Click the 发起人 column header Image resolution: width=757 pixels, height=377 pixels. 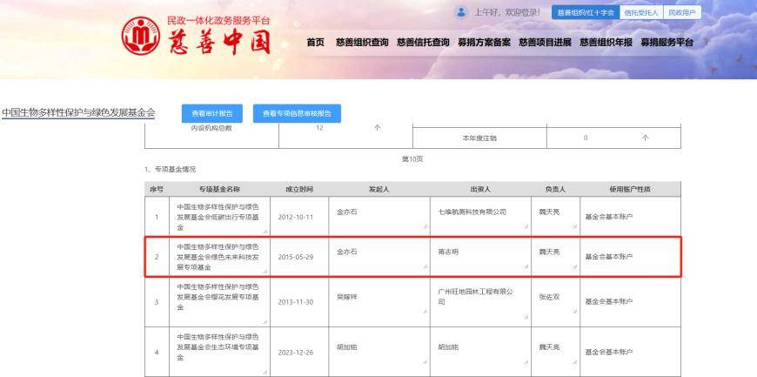pyautogui.click(x=379, y=190)
